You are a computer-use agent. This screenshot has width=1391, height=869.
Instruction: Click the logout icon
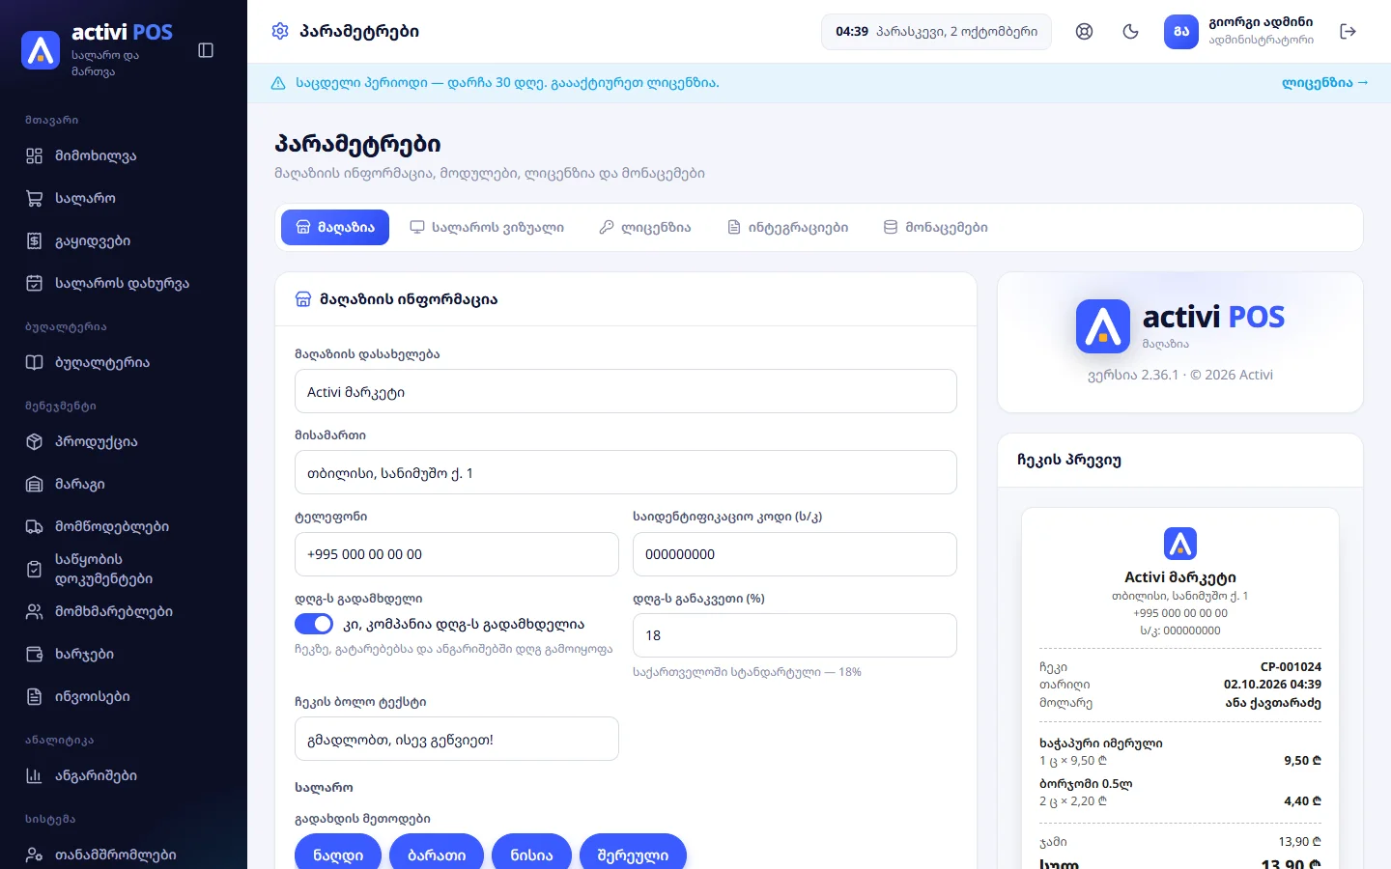click(x=1348, y=32)
